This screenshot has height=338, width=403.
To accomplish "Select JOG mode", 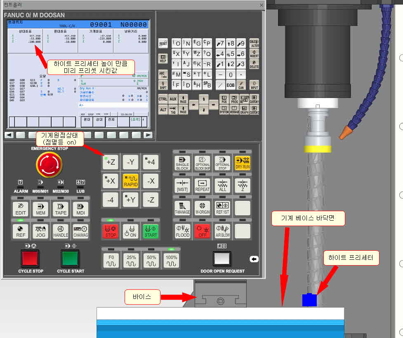I will pos(40,231).
